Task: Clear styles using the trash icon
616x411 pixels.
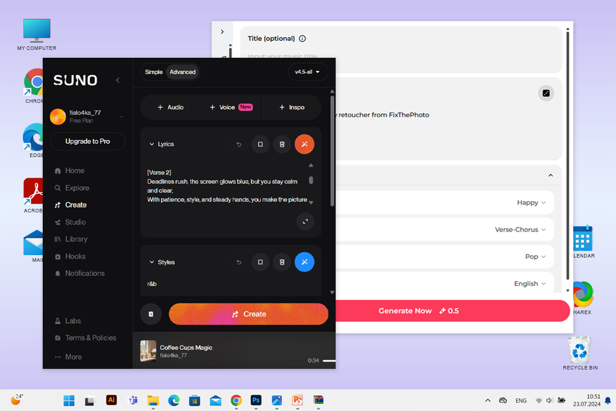Action: (282, 262)
